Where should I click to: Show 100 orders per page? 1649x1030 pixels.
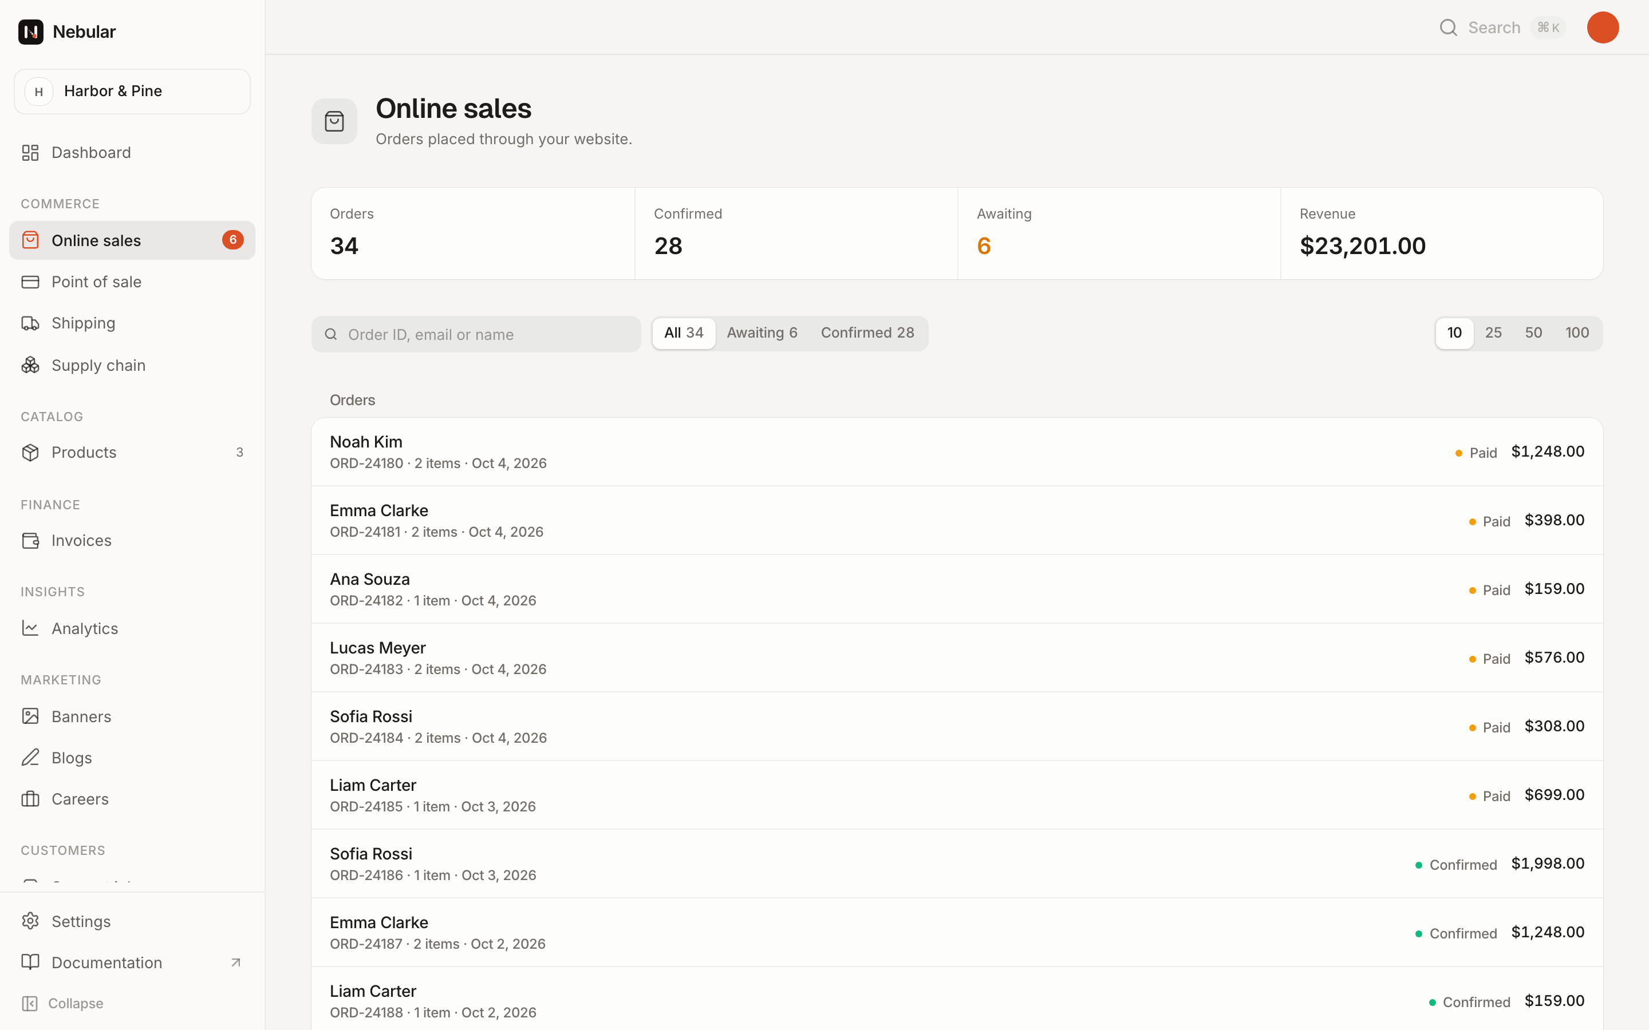coord(1577,333)
